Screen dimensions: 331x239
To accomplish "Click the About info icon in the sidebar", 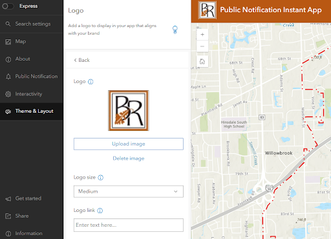I will (x=8, y=59).
